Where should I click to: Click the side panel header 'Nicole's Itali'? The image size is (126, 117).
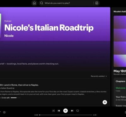coord(120,11)
